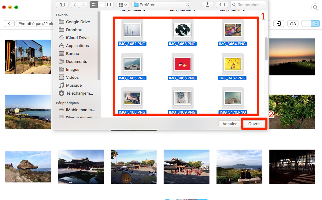322x200 pixels.
Task: Click the IMG_3464.PNG file name label
Action: 232,44
